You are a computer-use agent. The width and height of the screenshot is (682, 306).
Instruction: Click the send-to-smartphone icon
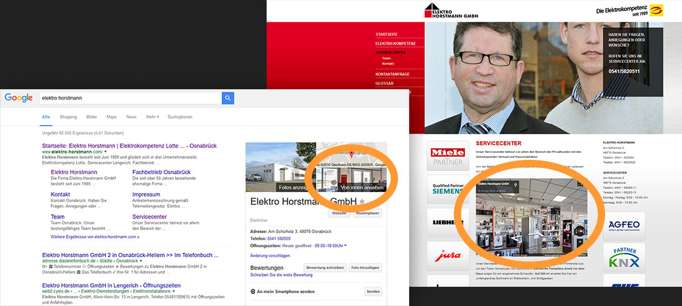pos(253,292)
